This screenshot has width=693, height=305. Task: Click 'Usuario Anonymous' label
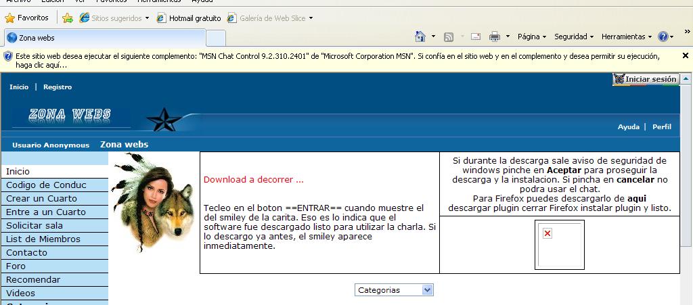[50, 145]
